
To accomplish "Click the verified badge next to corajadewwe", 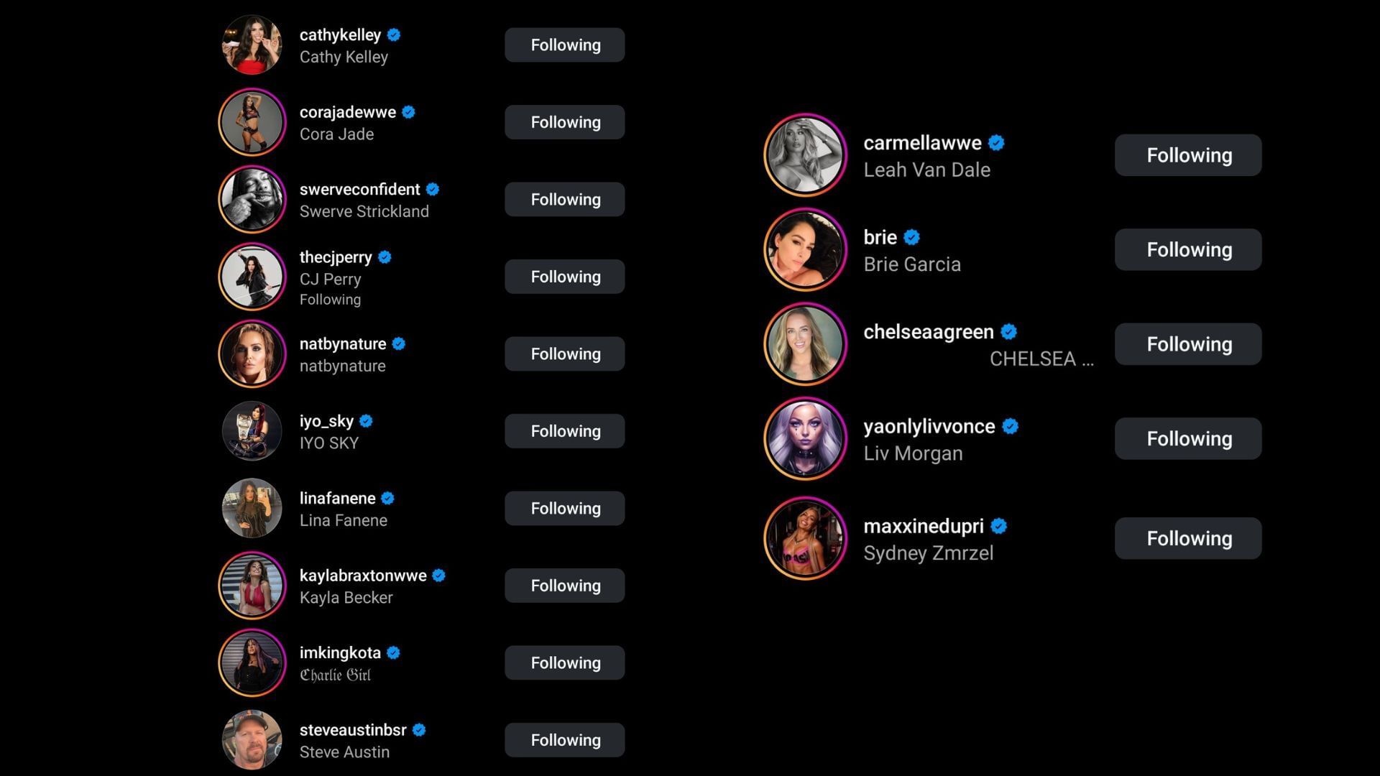I will click(408, 112).
